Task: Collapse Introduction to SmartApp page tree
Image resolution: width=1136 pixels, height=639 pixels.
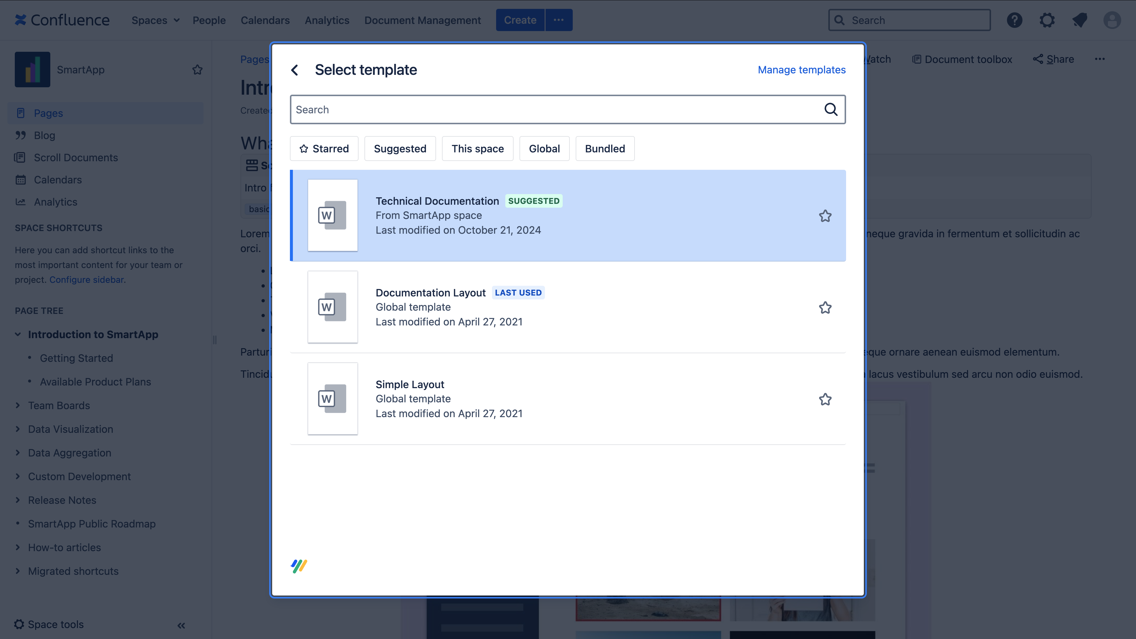Action: (18, 334)
